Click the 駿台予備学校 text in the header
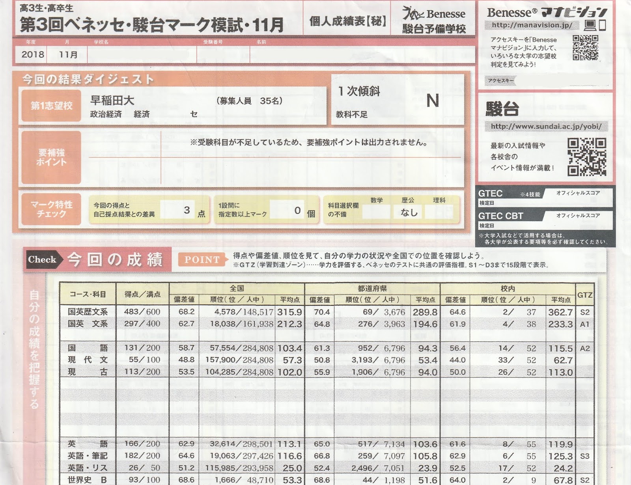This screenshot has height=485, width=631. (434, 28)
